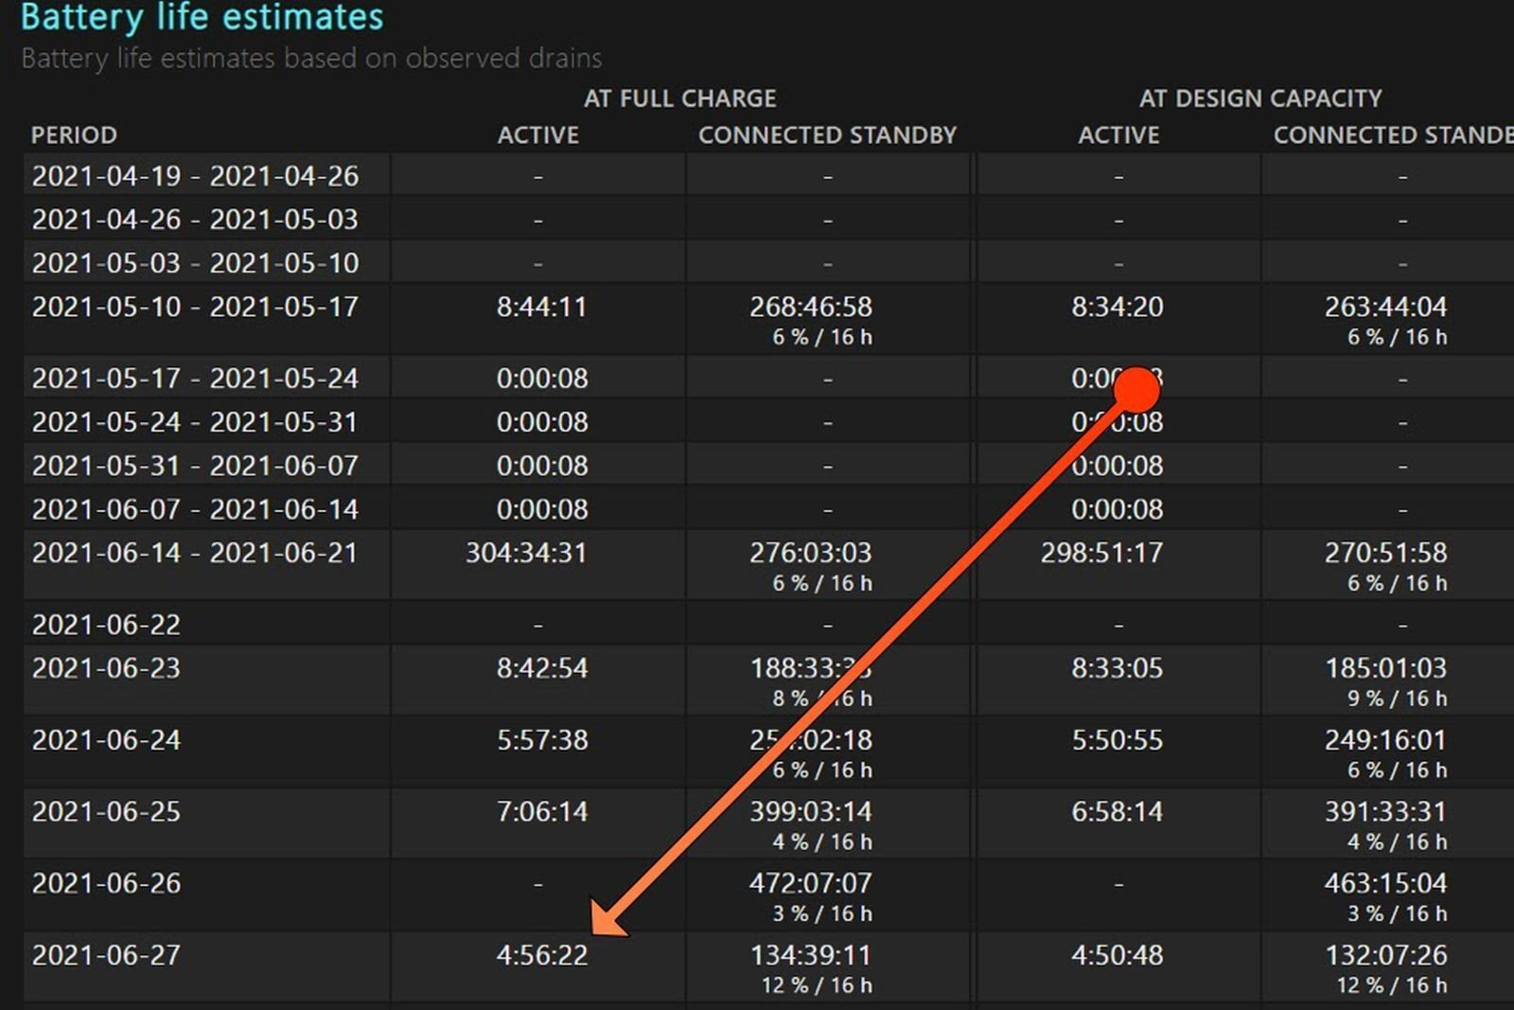Viewport: 1514px width, 1010px height.
Task: Select the 2021-04-19 - 2021-04-26 row
Action: (x=197, y=175)
